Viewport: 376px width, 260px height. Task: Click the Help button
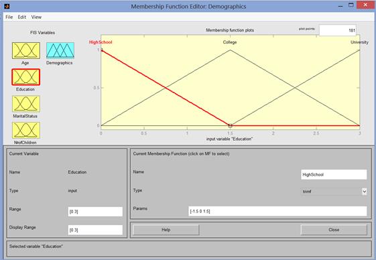pos(166,230)
